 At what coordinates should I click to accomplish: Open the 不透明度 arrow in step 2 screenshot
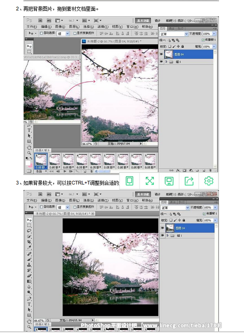tap(214, 34)
